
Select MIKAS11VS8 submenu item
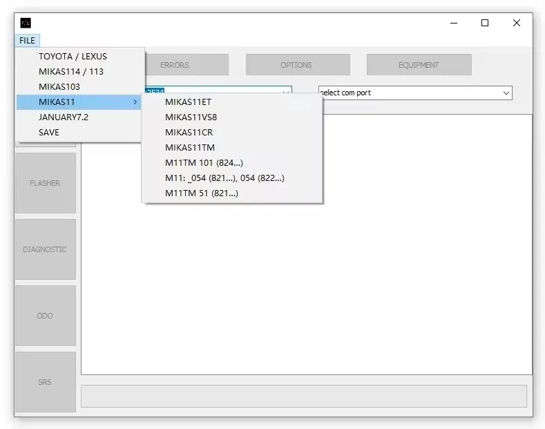[x=232, y=117]
